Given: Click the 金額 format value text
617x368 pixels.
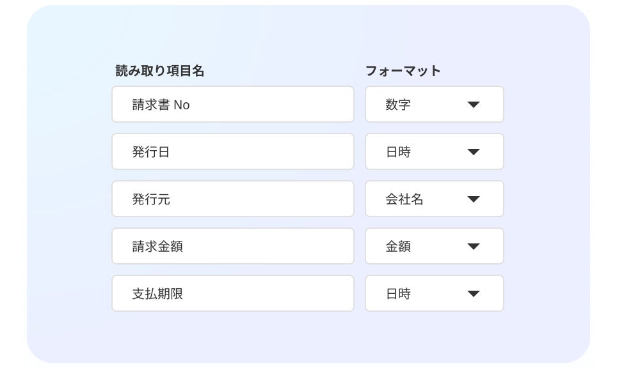Looking at the screenshot, I should pyautogui.click(x=398, y=247).
